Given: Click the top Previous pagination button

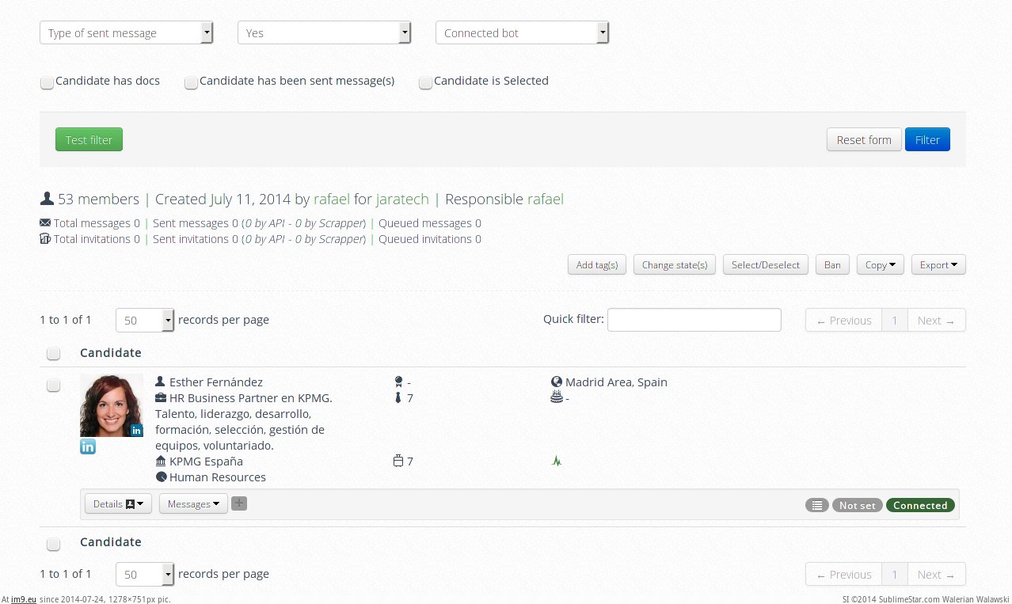Looking at the screenshot, I should [x=843, y=320].
